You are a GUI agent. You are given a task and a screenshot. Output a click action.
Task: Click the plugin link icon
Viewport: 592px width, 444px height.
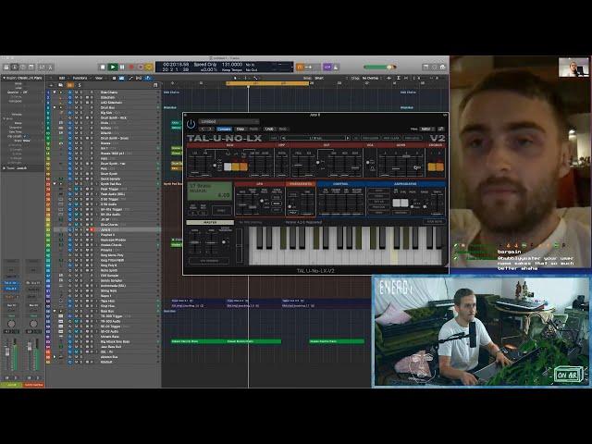pos(440,129)
